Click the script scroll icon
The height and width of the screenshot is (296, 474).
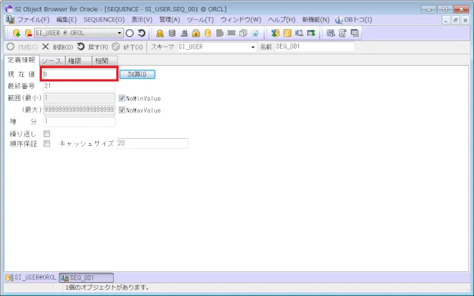(343, 33)
